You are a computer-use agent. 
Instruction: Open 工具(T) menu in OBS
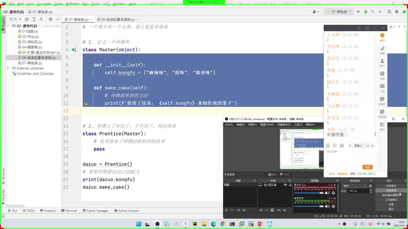tap(298, 125)
